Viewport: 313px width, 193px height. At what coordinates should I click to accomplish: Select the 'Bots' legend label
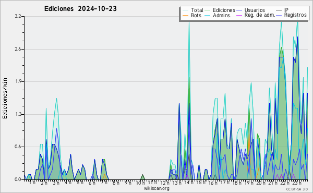[196, 15]
